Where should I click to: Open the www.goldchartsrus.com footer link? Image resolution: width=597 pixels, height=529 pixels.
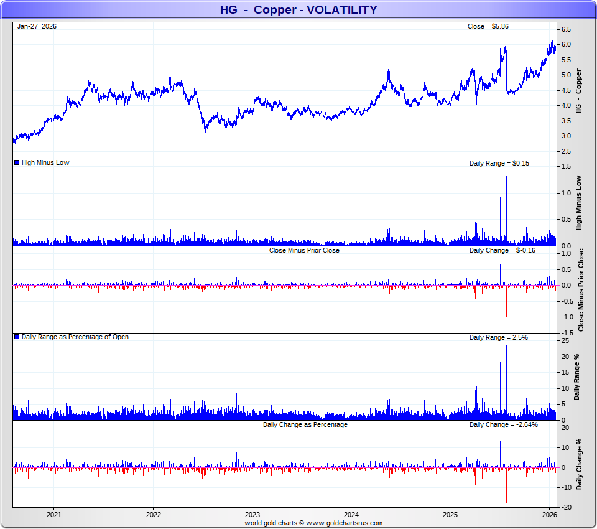[344, 523]
